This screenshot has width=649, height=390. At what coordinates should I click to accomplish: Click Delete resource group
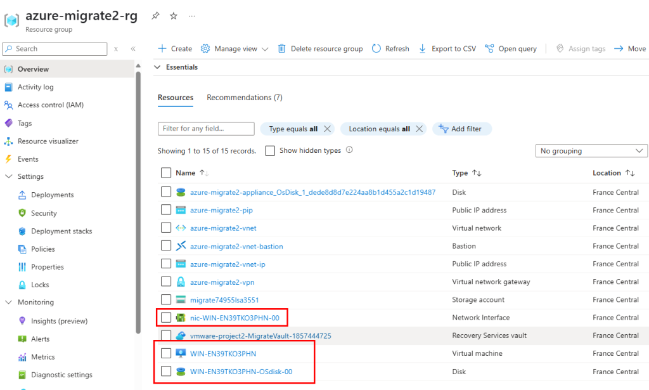coord(320,48)
